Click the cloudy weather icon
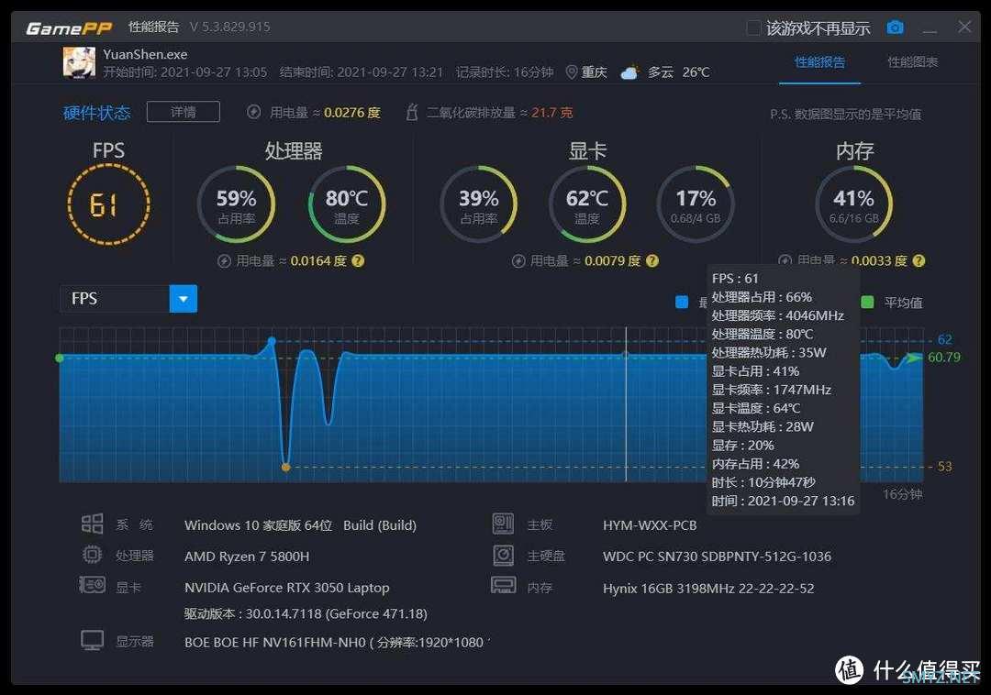This screenshot has height=695, width=991. click(630, 72)
